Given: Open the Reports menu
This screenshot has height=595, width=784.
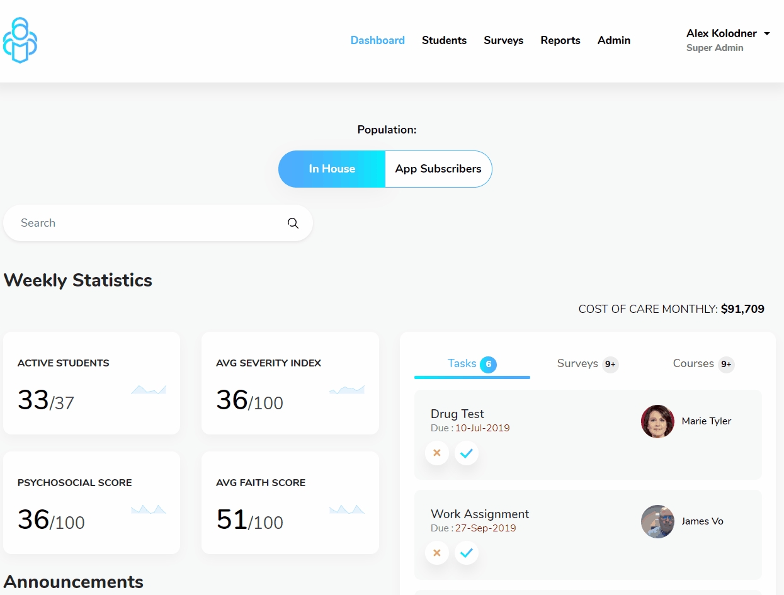Looking at the screenshot, I should tap(560, 40).
